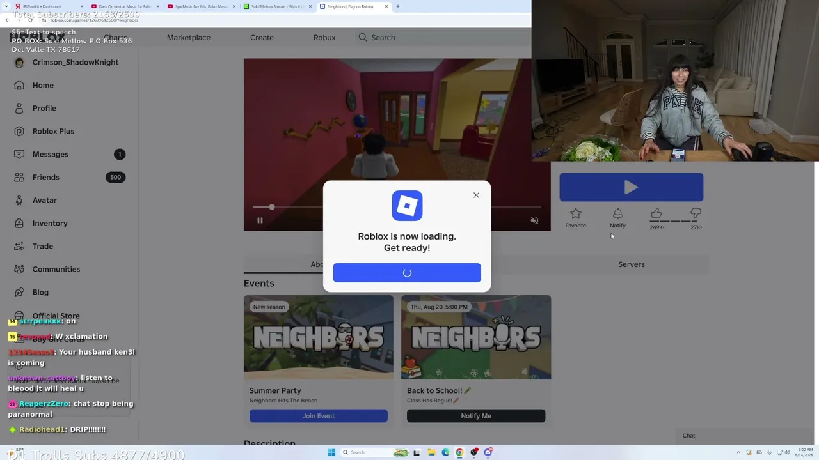Open the Summer Party event thumbnail
Viewport: 819px width, 460px height.
pyautogui.click(x=319, y=337)
